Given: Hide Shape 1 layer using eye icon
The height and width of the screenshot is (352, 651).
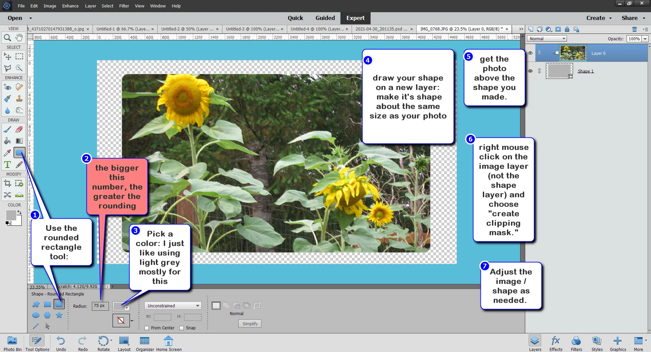Looking at the screenshot, I should (x=530, y=71).
